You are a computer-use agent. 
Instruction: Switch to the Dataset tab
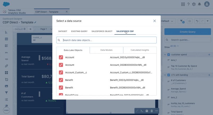click(x=63, y=31)
